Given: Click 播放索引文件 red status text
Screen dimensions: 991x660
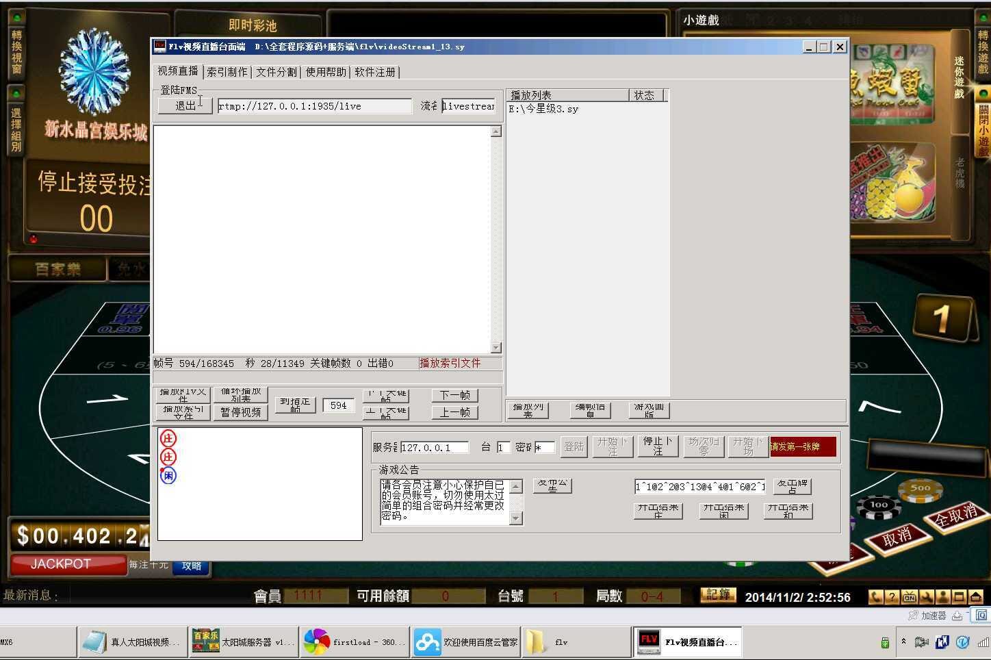Looking at the screenshot, I should coord(450,363).
